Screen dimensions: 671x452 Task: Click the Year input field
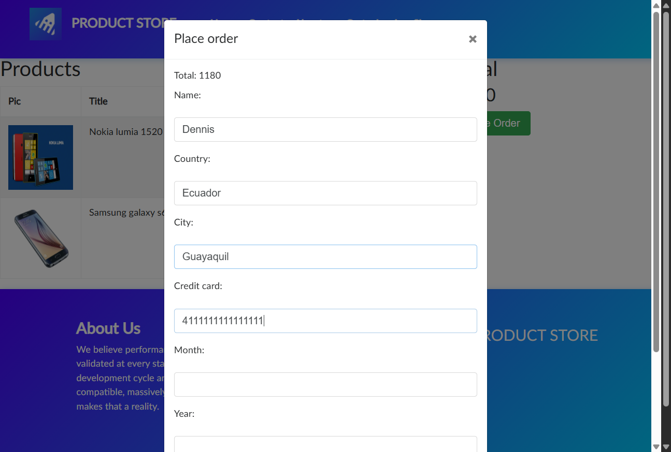pyautogui.click(x=325, y=444)
